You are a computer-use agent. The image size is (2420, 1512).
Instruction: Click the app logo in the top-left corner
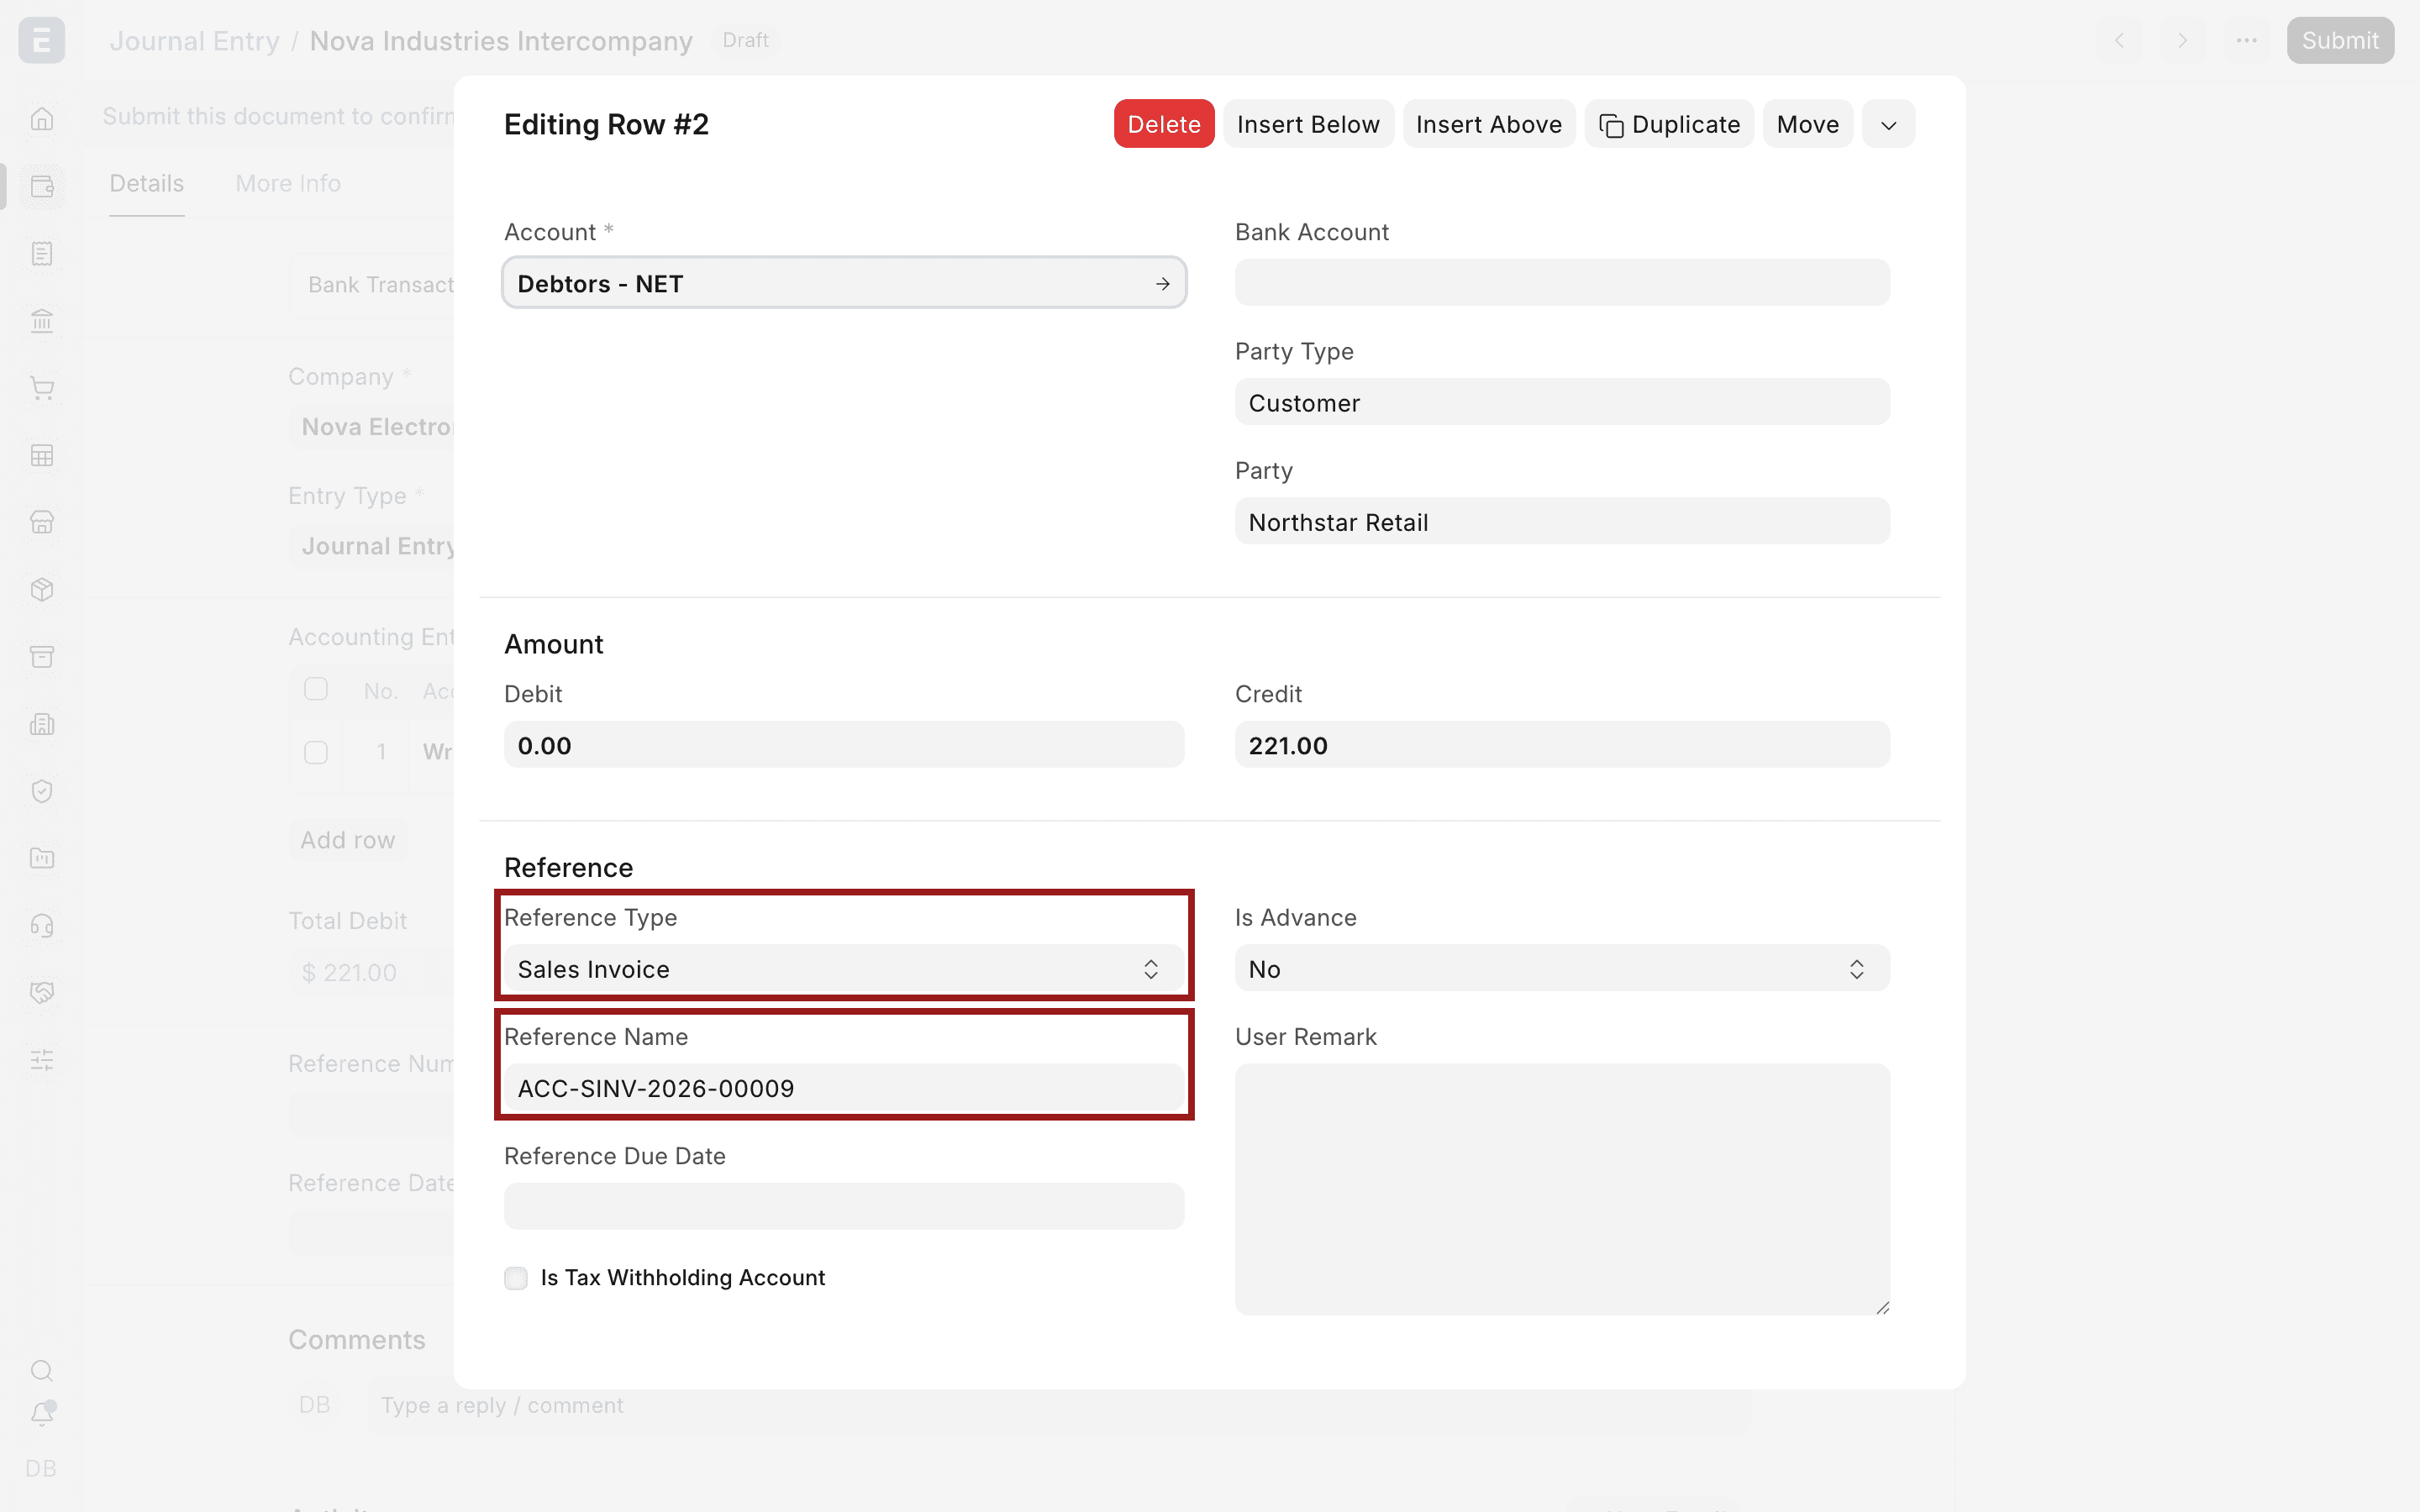click(42, 40)
